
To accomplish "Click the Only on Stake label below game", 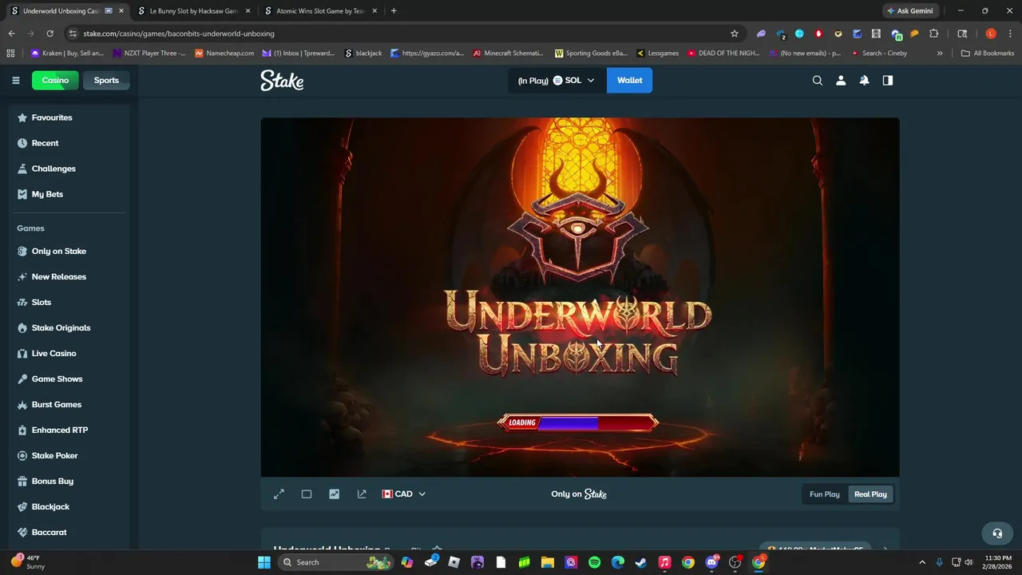I will (579, 494).
